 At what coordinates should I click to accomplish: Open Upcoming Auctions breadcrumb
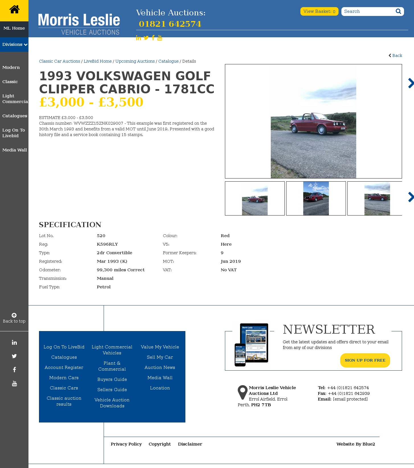pos(135,61)
